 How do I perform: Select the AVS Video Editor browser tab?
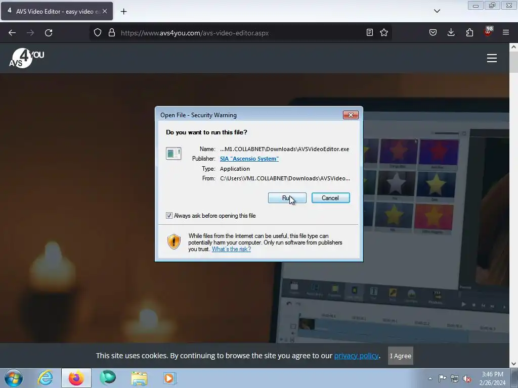57,11
